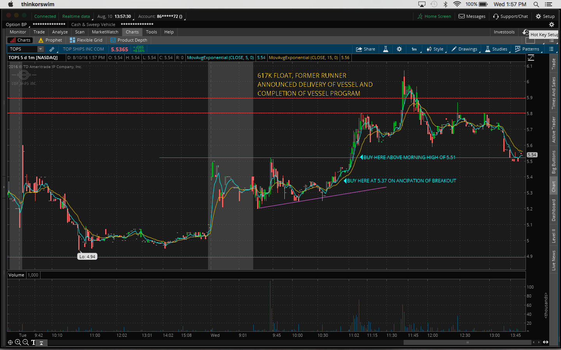Open the macOS Wi-Fi menu icon

click(457, 4)
